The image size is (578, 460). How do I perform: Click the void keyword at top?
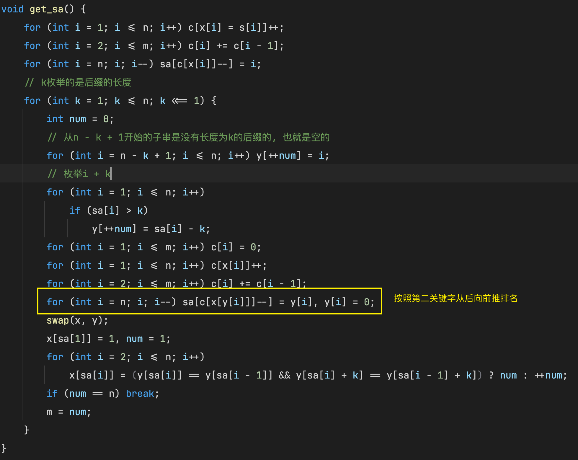click(12, 9)
